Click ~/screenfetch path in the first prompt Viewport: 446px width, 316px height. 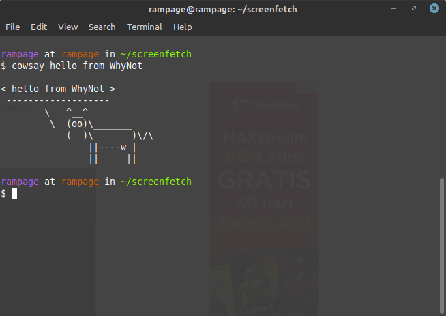pos(156,54)
